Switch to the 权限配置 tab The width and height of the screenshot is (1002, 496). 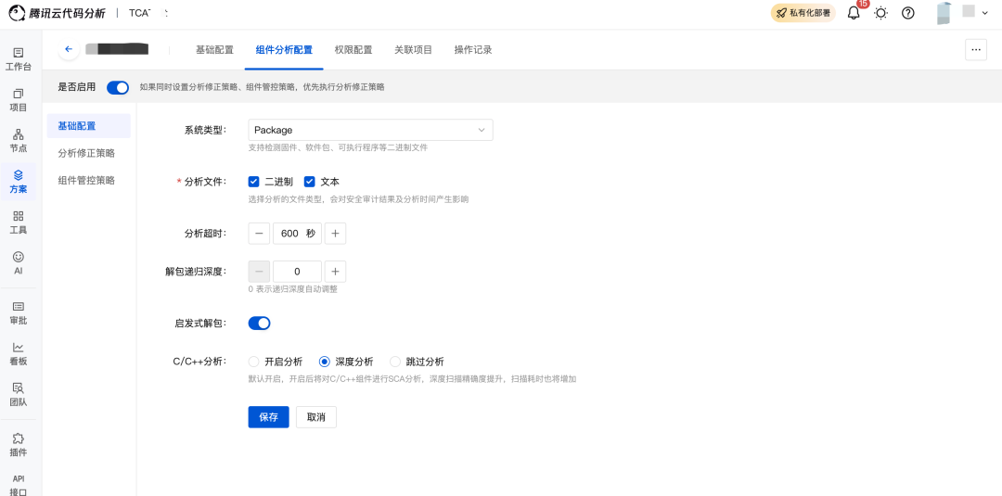pyautogui.click(x=353, y=50)
